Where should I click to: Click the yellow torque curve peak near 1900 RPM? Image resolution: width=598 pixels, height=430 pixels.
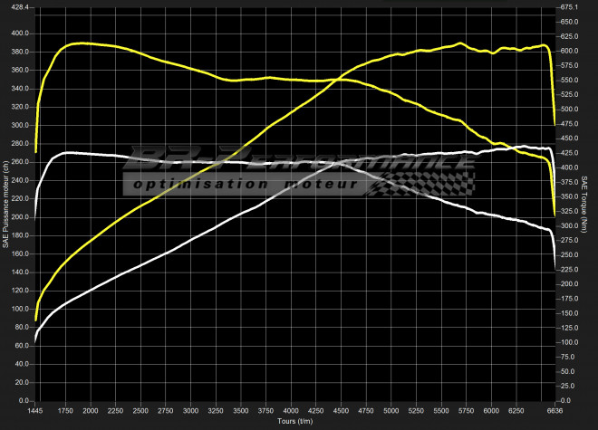[82, 43]
